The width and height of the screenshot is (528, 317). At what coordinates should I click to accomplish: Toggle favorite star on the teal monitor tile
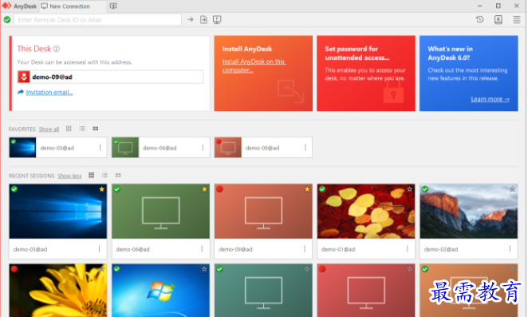coord(307,269)
